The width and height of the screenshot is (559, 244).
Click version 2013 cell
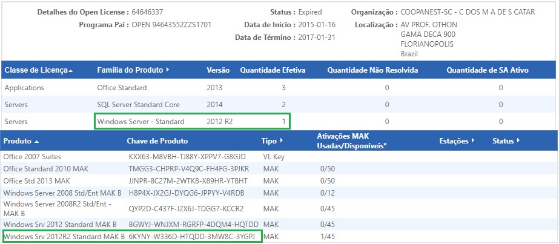click(214, 88)
